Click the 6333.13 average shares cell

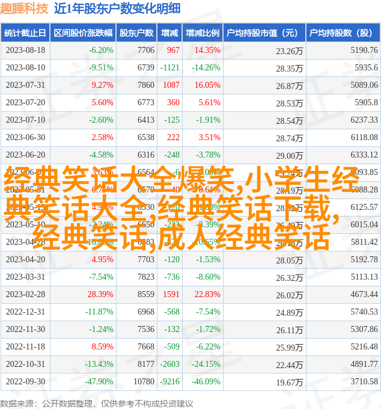pos(364,155)
